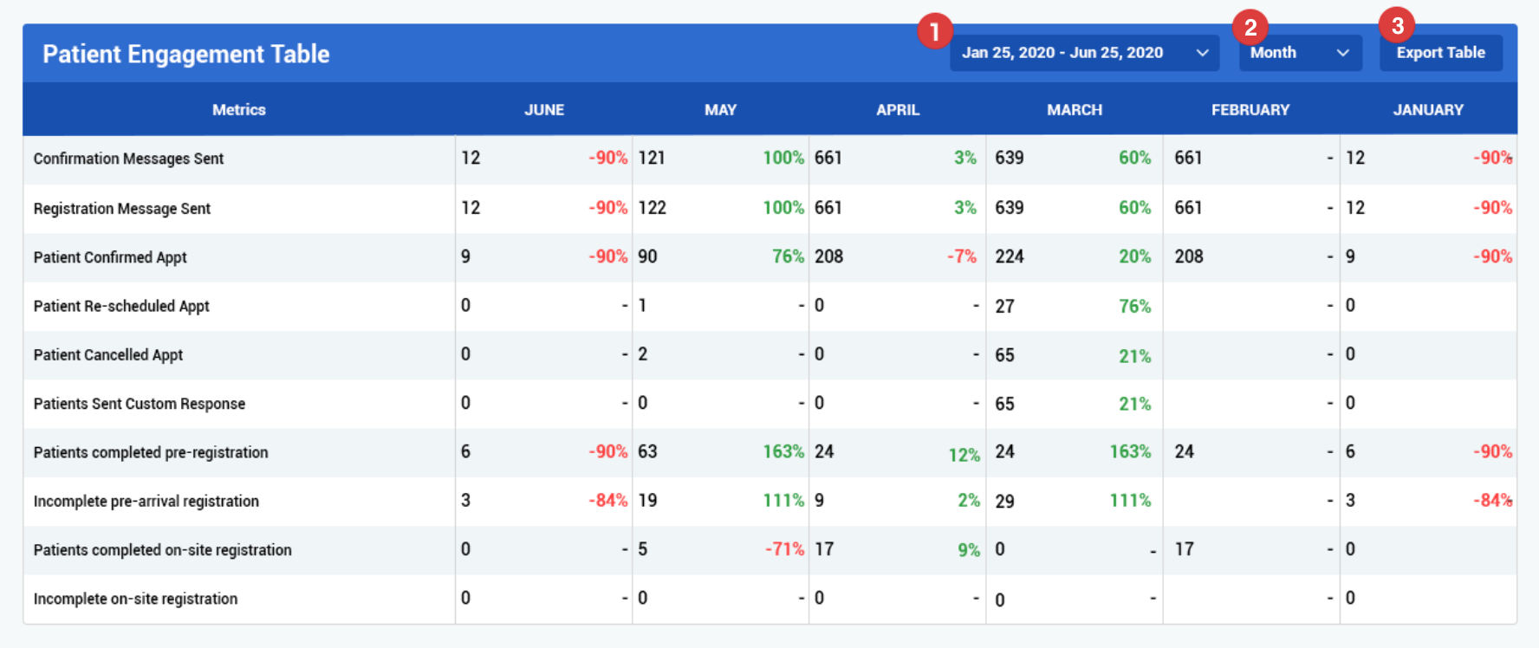The height and width of the screenshot is (648, 1539).
Task: Select Incomplete on-site registration row label
Action: coord(135,599)
